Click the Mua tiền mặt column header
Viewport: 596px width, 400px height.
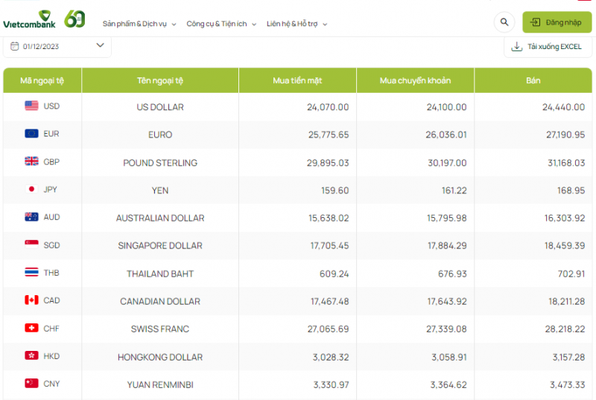[297, 80]
